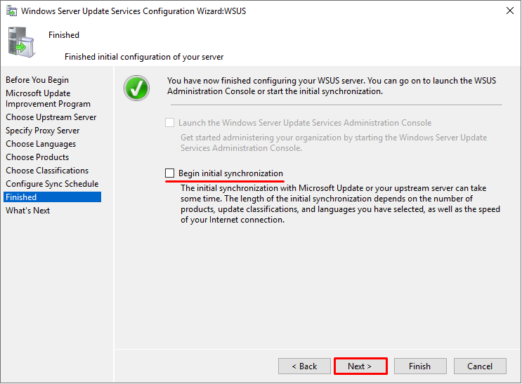Jump to the Specify Proxy Server step
The width and height of the screenshot is (522, 384).
point(43,131)
